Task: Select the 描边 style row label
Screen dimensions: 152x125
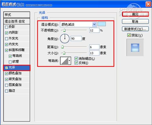Action: pos(12,91)
